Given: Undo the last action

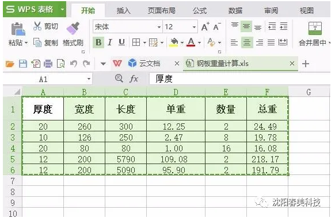Looking at the screenshot, I should 74,64.
